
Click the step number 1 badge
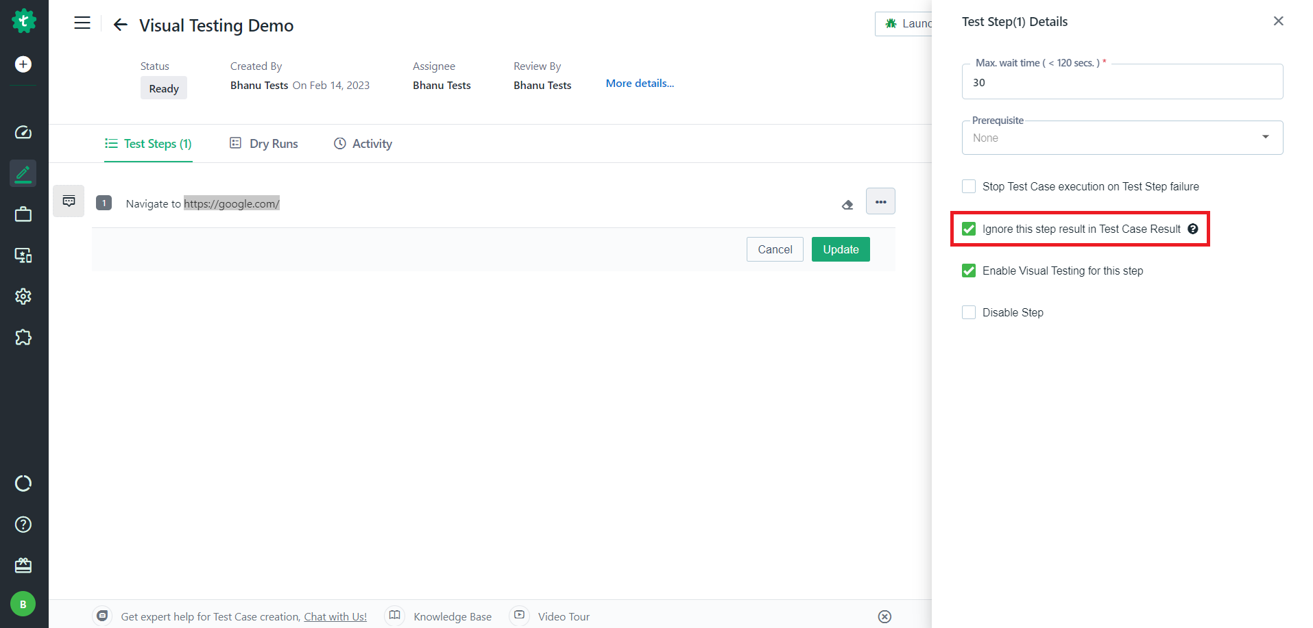click(x=104, y=203)
